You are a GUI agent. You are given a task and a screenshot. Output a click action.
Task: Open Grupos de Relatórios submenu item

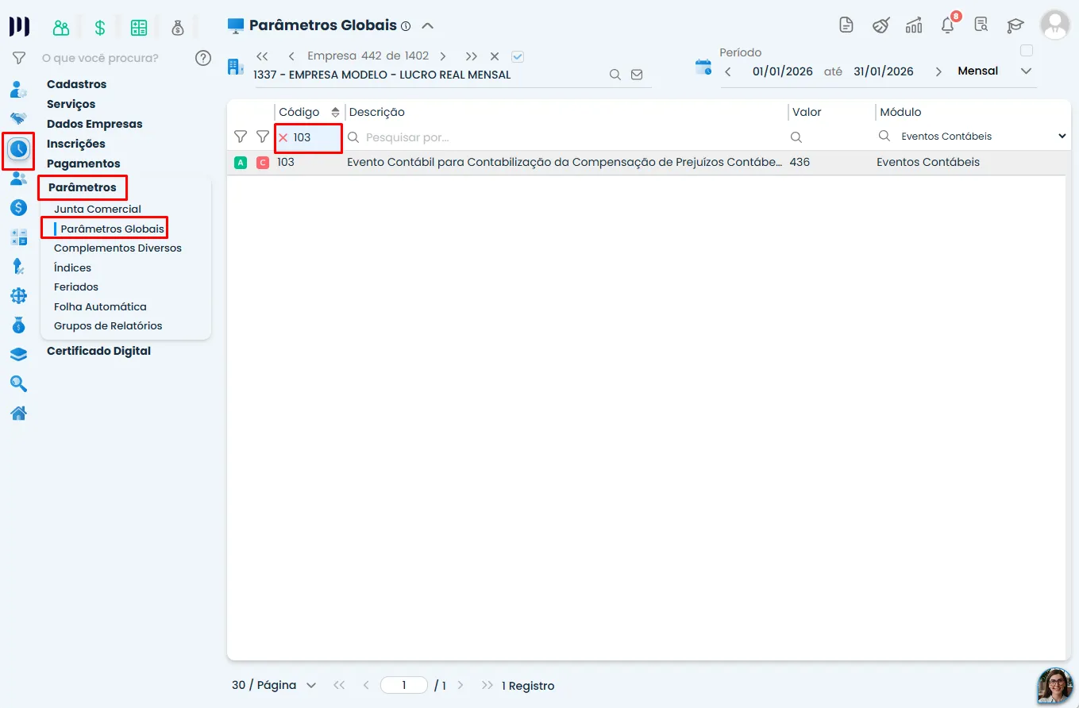pyautogui.click(x=108, y=326)
